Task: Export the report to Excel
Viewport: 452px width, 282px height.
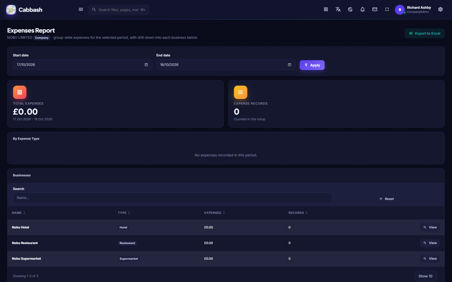Action: (x=425, y=33)
